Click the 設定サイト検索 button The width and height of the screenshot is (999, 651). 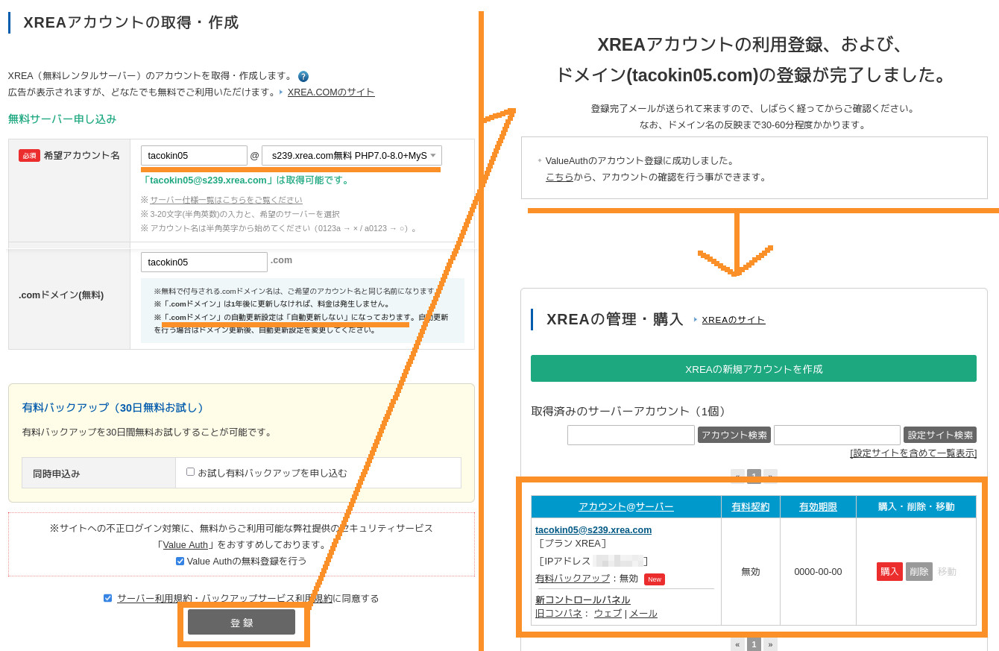click(x=940, y=435)
